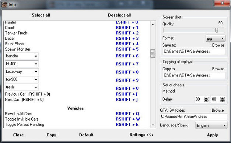Click the RSHIFT + 8 hotkey
The width and height of the screenshot is (231, 143).
point(127,72)
